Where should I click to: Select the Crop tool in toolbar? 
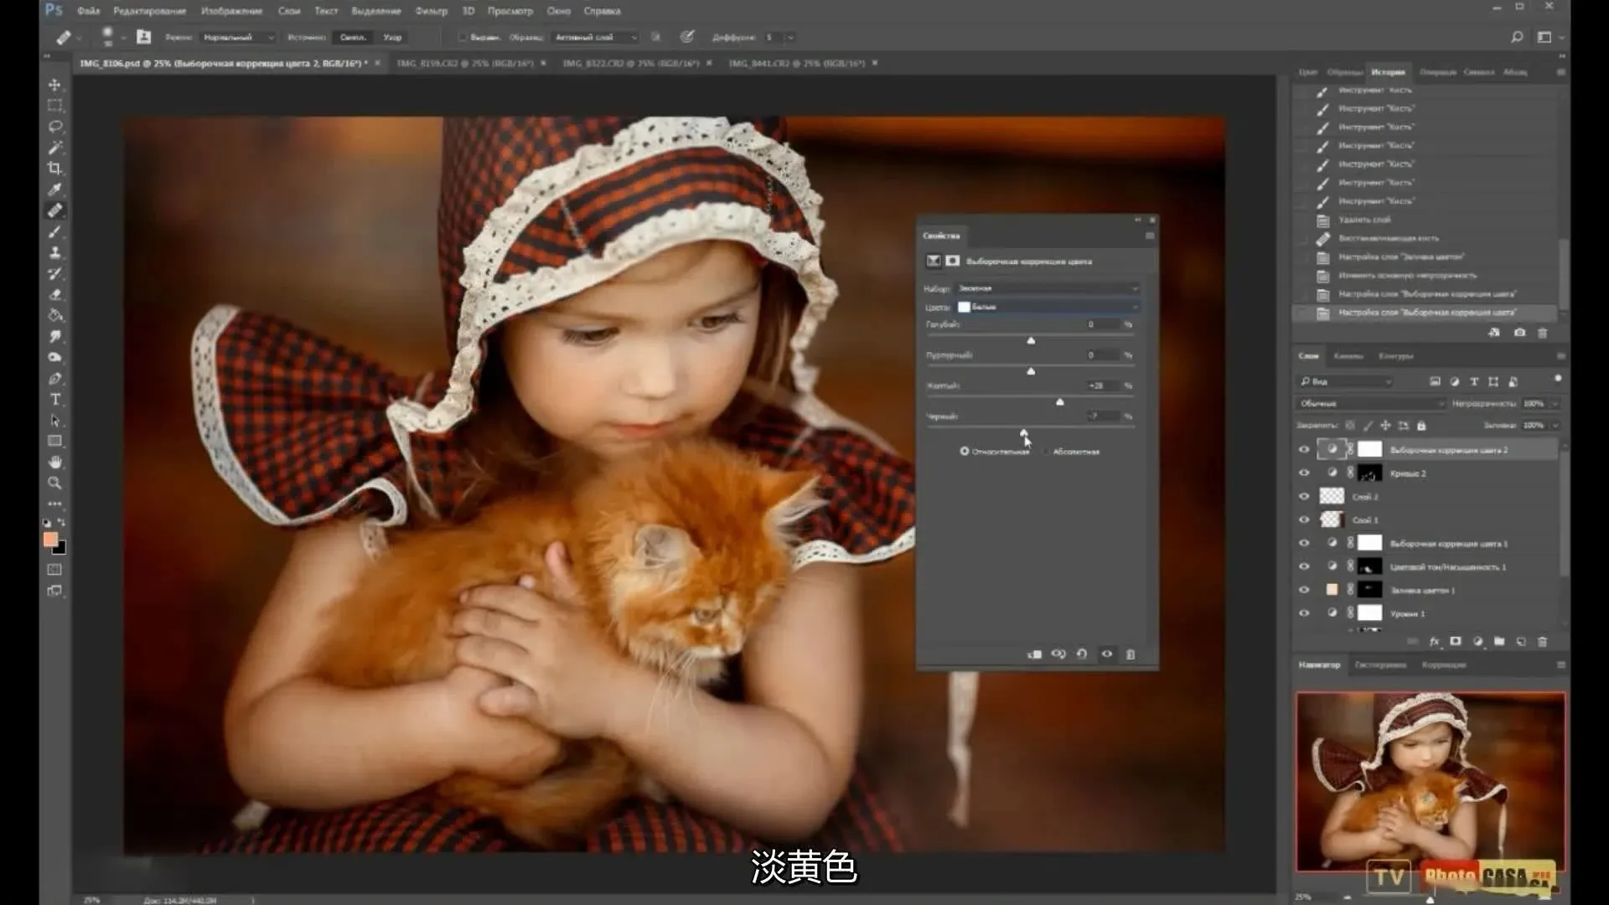click(x=54, y=168)
